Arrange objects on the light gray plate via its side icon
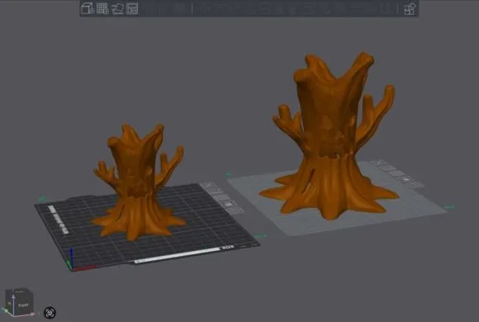Image resolution: width=479 pixels, height=322 pixels. tap(396, 173)
